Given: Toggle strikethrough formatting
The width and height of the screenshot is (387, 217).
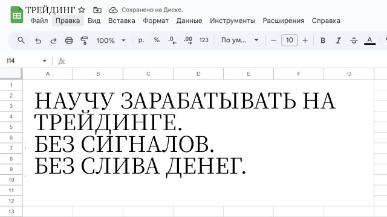Looking at the screenshot, I should [354, 40].
